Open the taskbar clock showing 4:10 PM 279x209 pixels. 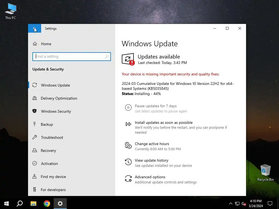[256, 204]
